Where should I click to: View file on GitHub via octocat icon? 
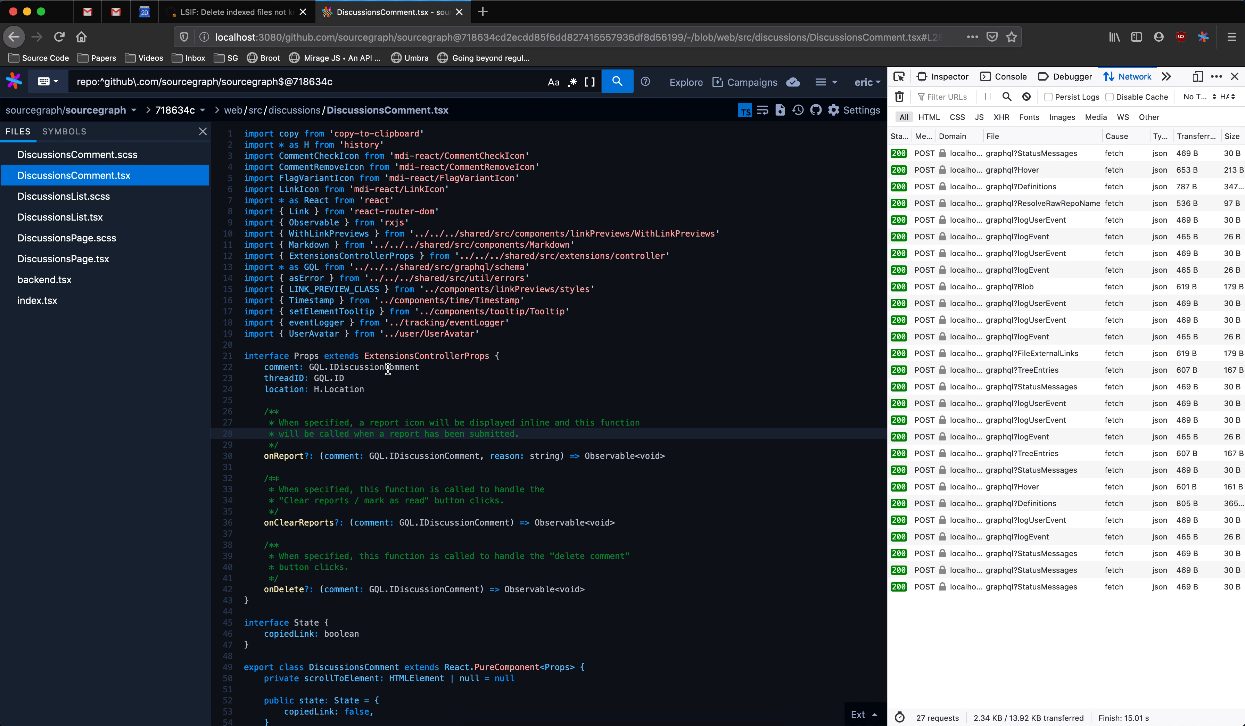[x=816, y=110]
